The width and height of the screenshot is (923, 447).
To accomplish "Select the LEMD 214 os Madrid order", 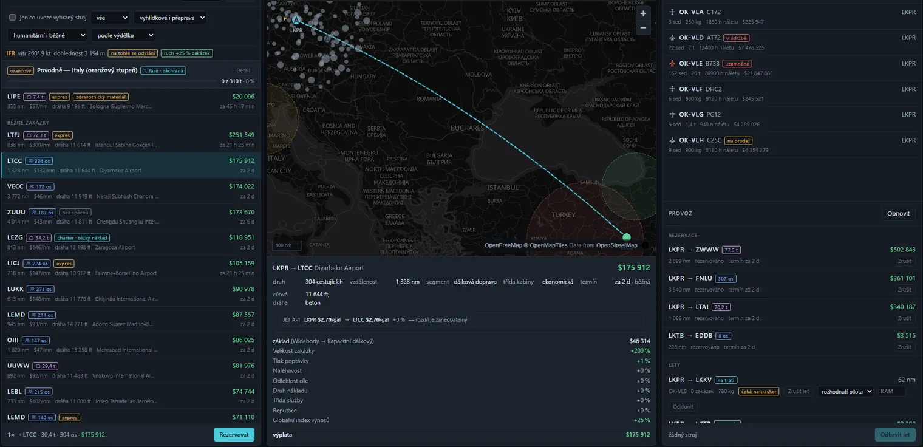I will pos(131,319).
